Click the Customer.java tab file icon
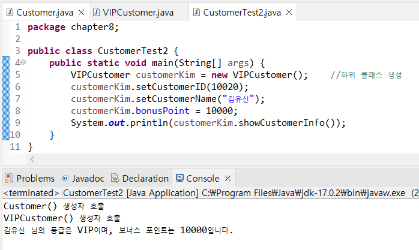Image resolution: width=419 pixels, height=250 pixels. click(10, 12)
